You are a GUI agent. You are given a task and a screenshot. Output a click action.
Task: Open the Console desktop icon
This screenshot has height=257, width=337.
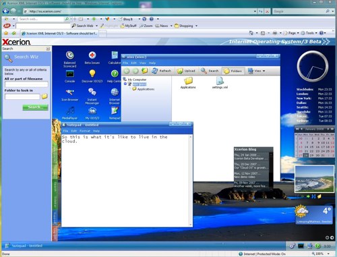(x=69, y=76)
